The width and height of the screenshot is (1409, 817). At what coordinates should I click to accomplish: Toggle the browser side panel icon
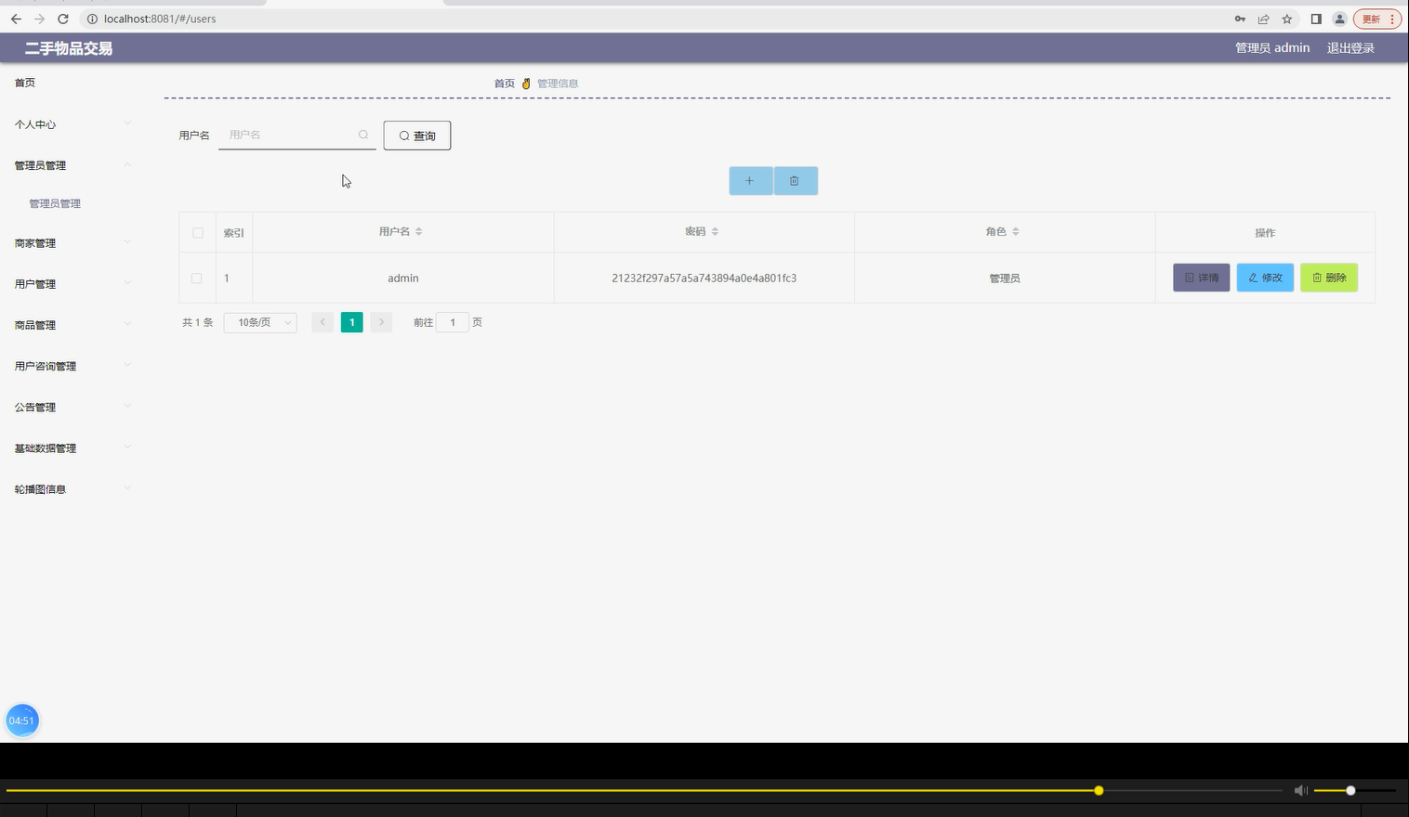[x=1316, y=19]
